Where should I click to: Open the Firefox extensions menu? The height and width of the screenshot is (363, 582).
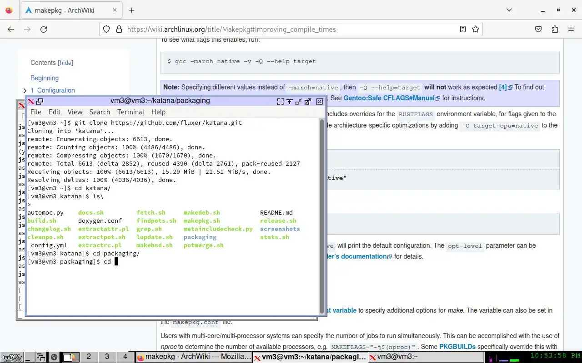[555, 29]
